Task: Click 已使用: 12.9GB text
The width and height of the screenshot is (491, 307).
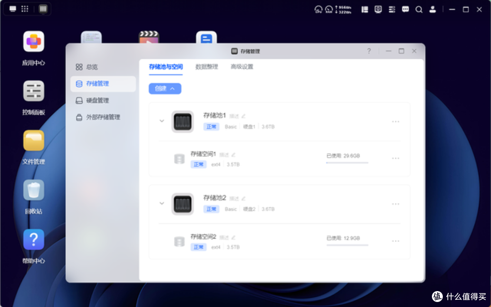Action: pyautogui.click(x=343, y=238)
